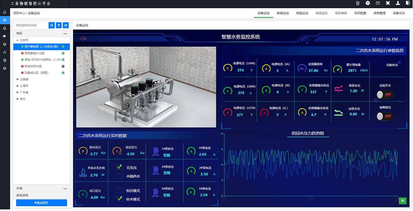Mute alarm using the red speaker icon

point(83,39)
